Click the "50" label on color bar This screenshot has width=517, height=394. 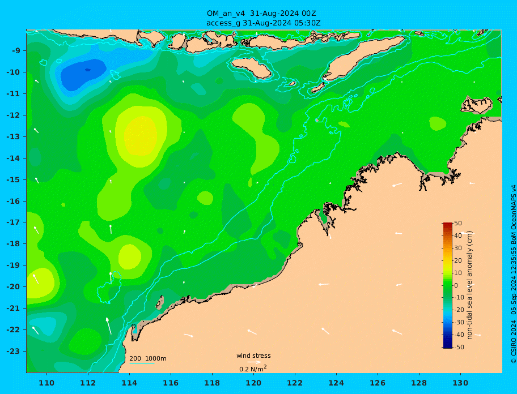click(x=458, y=223)
